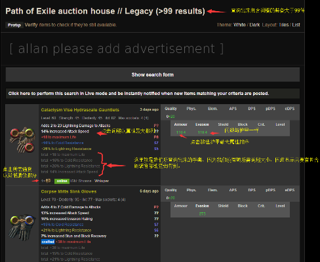Sort by DPS in Gauntlets row
This screenshot has height=262, width=320.
(252, 109)
